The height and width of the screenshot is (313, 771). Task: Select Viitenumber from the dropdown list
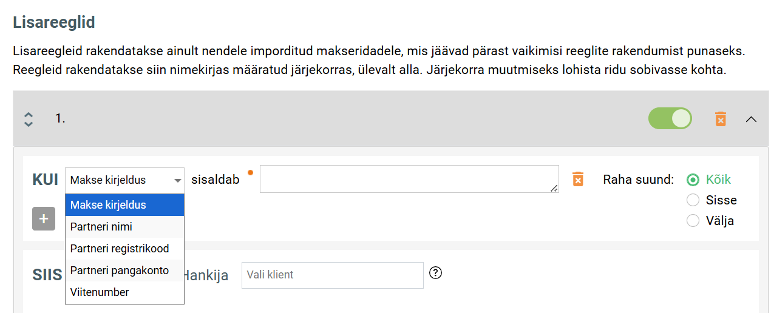[x=124, y=292]
